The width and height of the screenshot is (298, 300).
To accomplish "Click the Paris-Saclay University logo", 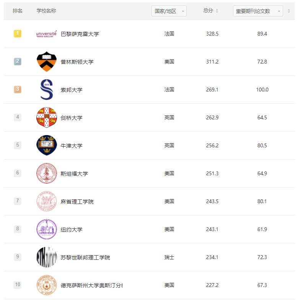I will tap(46, 34).
